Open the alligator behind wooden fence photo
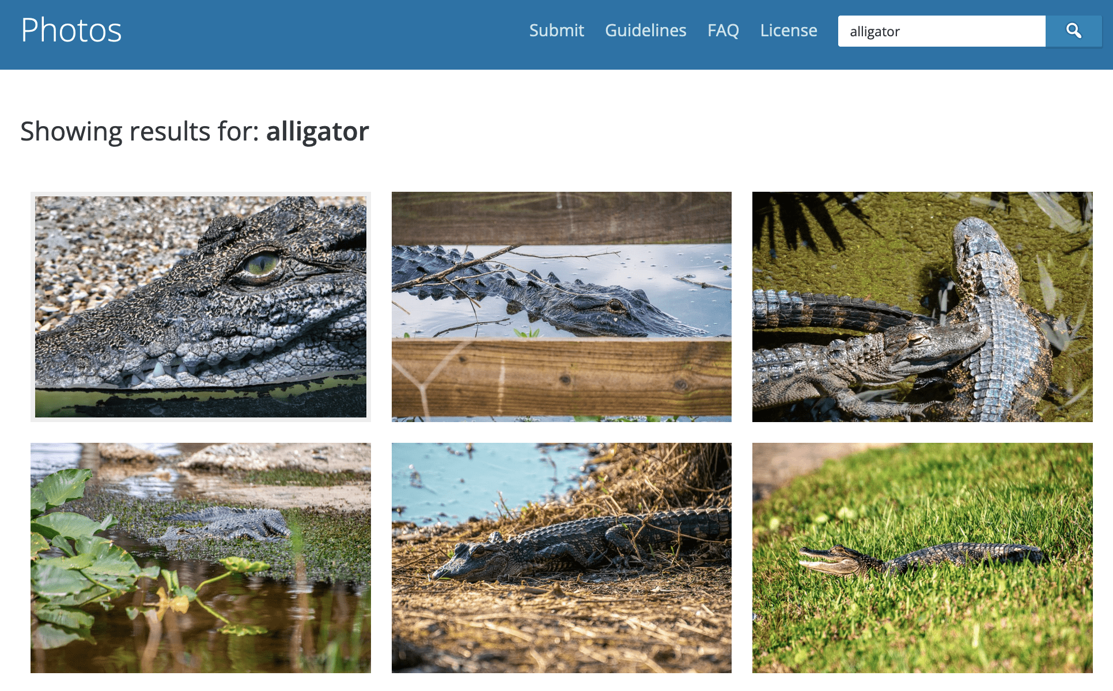The image size is (1113, 691). pyautogui.click(x=561, y=307)
